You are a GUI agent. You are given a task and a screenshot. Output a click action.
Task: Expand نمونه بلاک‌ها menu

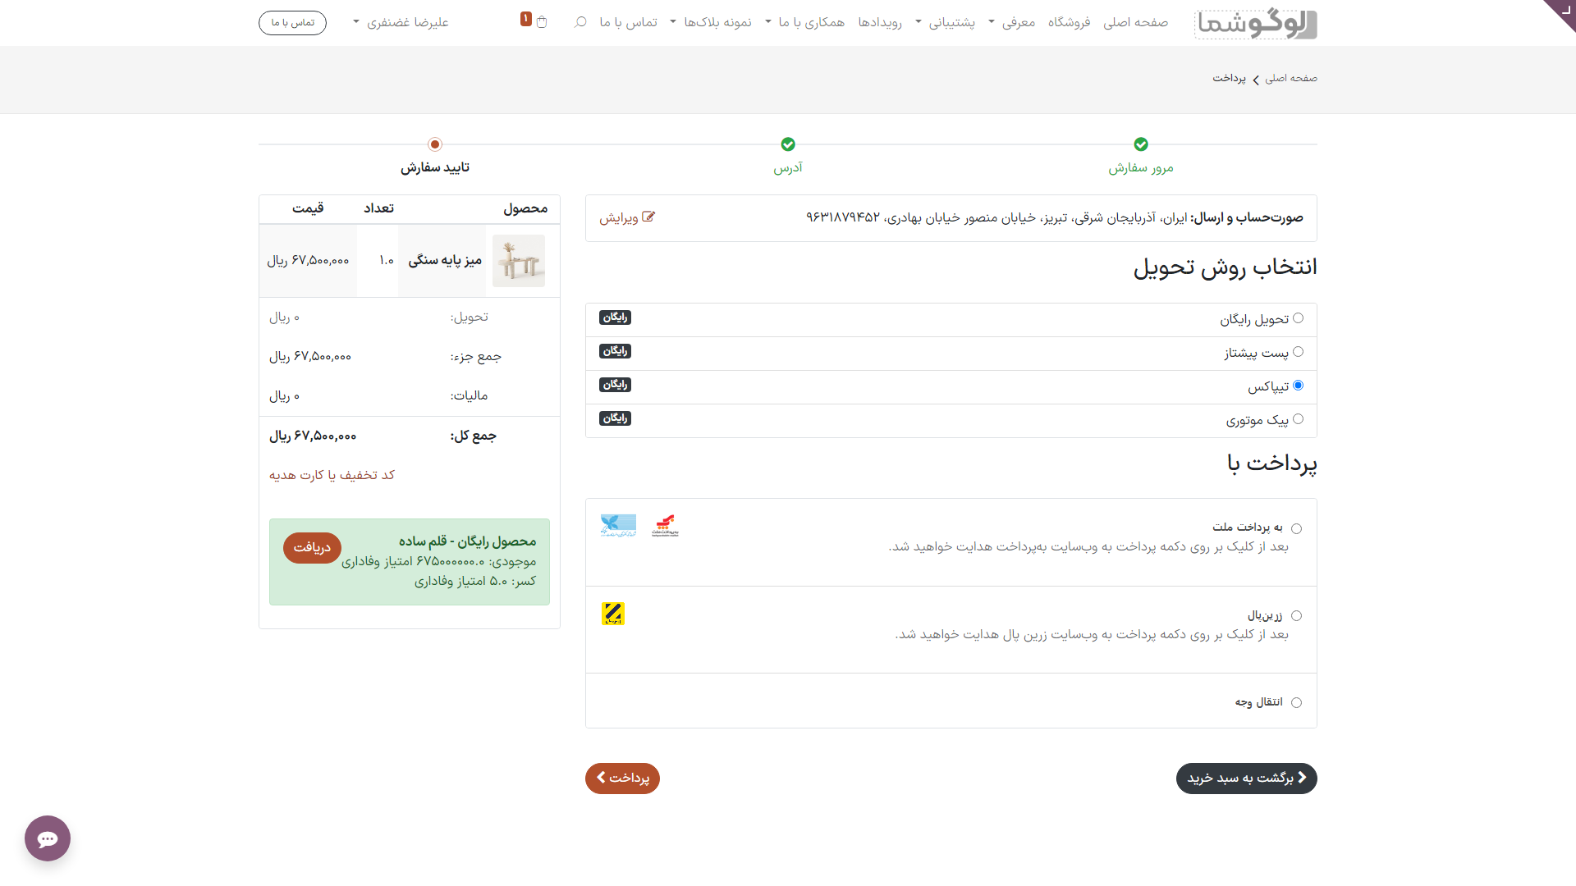click(717, 22)
